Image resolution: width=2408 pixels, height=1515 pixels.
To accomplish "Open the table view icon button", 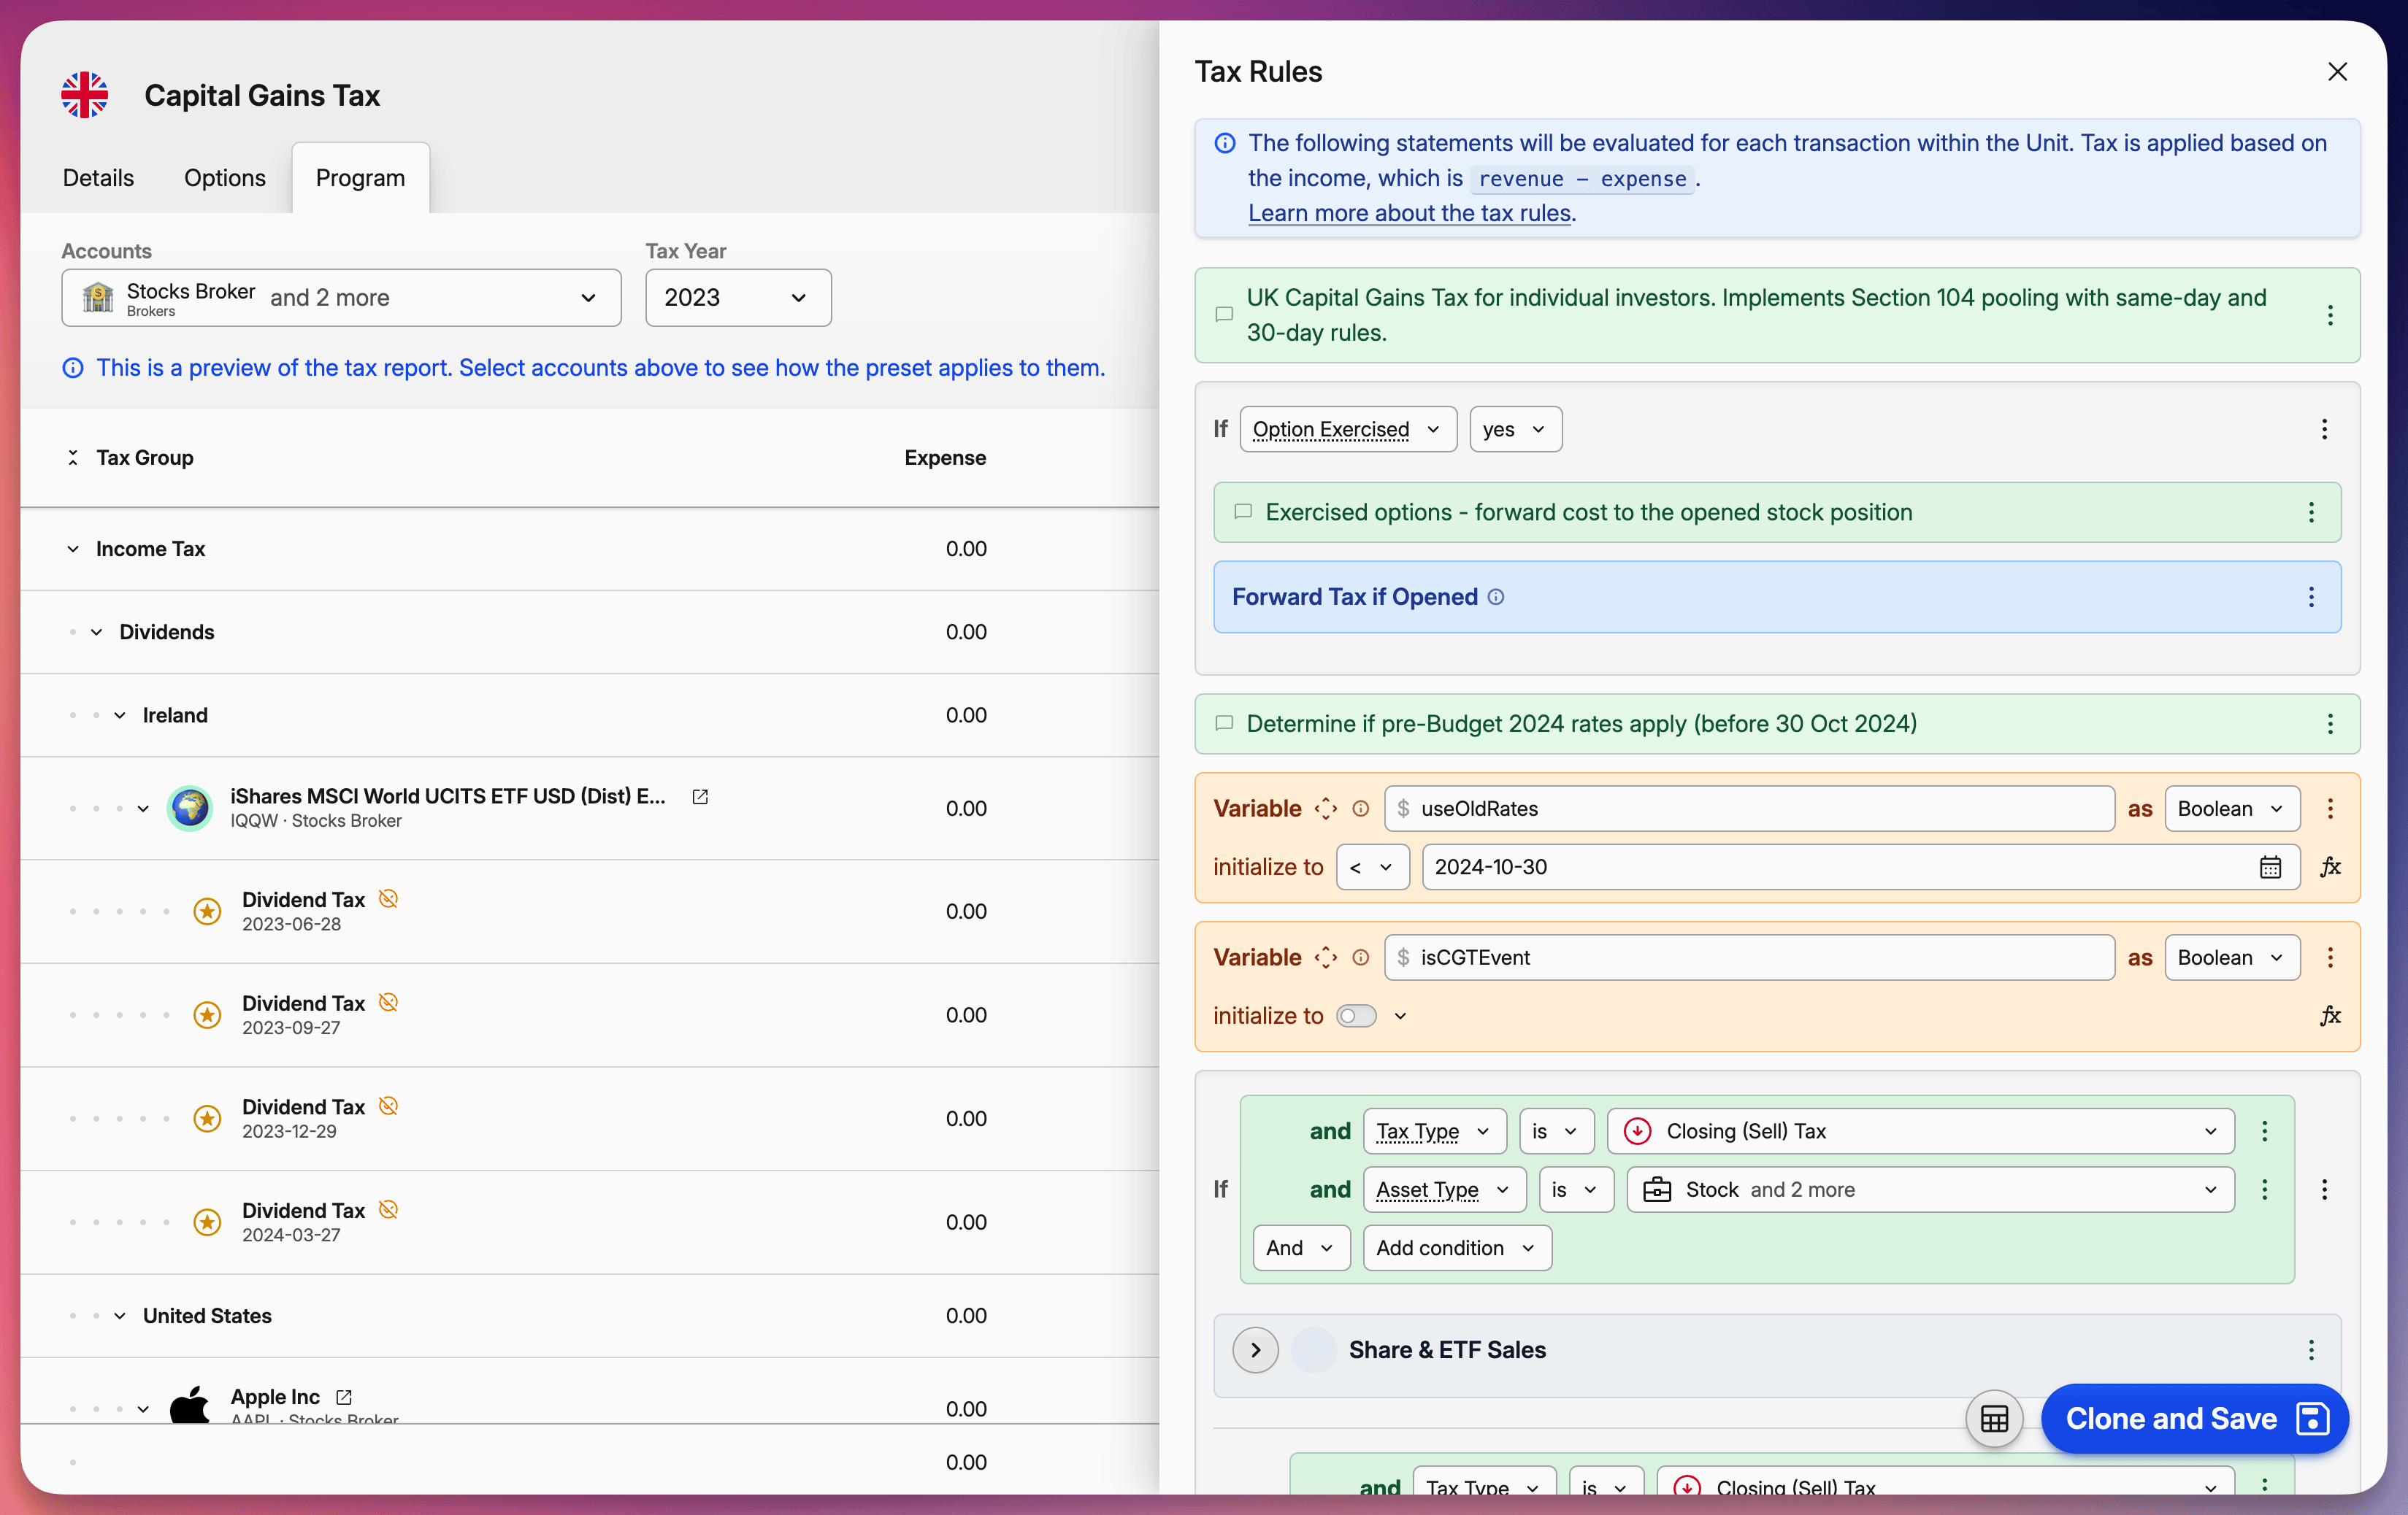I will click(1993, 1418).
